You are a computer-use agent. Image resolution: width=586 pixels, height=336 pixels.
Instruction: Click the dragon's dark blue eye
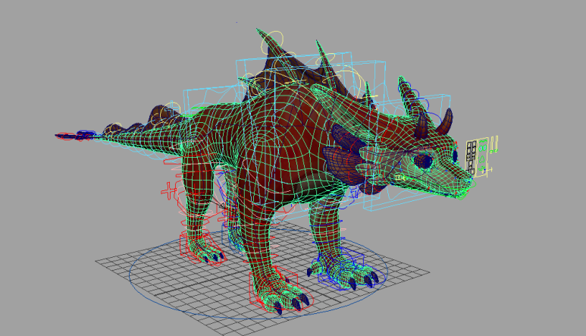423,161
